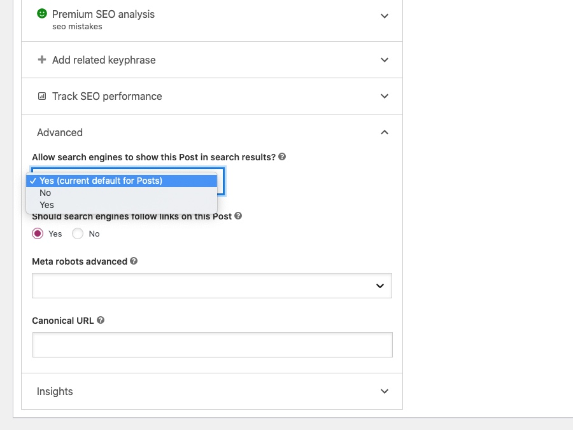
Task: Click into the Canonical URL field
Action: click(212, 345)
